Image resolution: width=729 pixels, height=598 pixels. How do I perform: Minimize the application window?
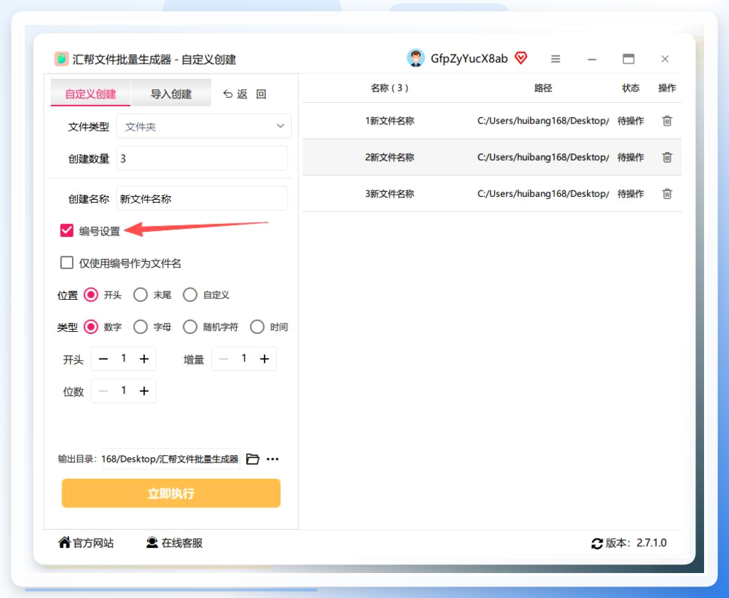[592, 59]
